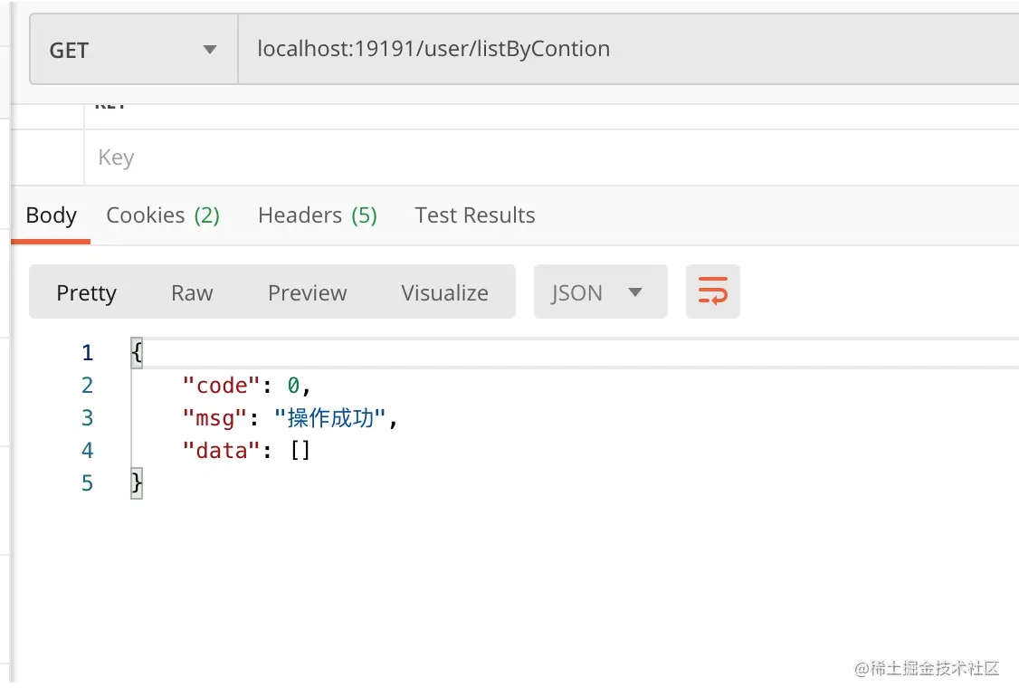
Task: Open the Headers (5) tab
Action: (317, 215)
